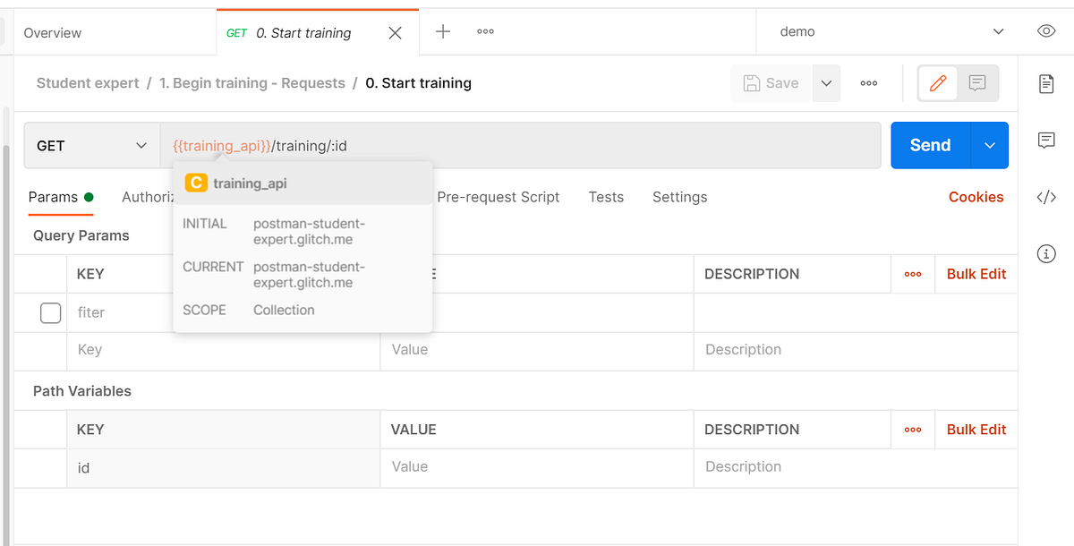Viewport: 1074px width, 546px height.
Task: Switch to the Overview tab
Action: [x=53, y=33]
